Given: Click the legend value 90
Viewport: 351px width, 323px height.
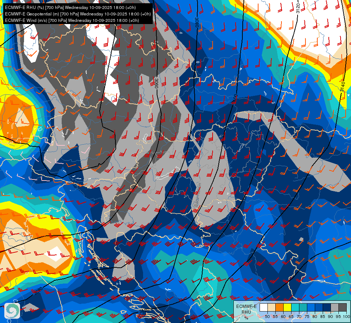Looking at the screenshot, I should tap(331, 317).
